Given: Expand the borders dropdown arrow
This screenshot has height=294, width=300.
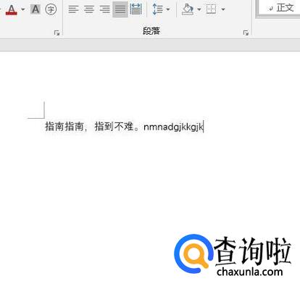Looking at the screenshot, I should [x=223, y=9].
